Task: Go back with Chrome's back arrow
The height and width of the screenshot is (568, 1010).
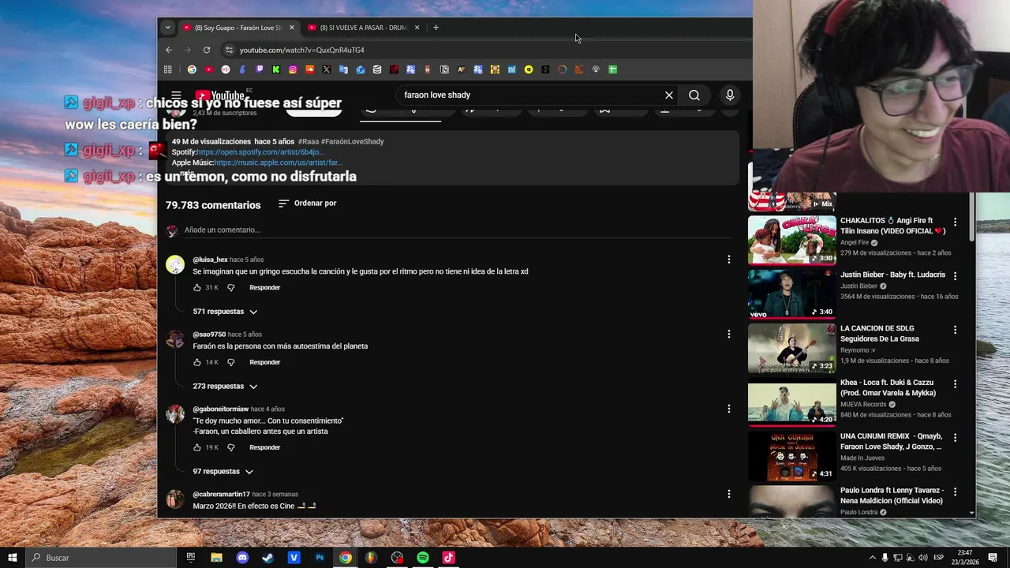Action: tap(168, 50)
